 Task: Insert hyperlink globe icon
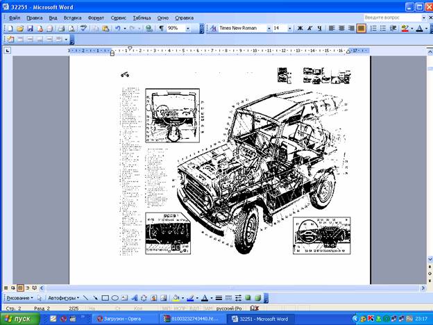(149, 28)
